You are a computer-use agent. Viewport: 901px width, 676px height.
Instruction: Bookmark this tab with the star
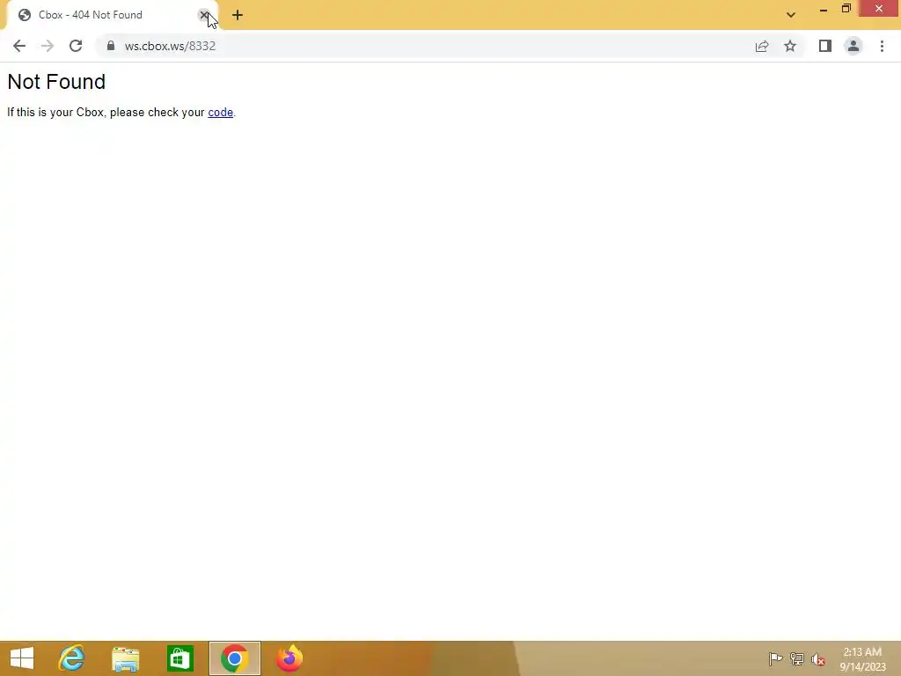(790, 46)
